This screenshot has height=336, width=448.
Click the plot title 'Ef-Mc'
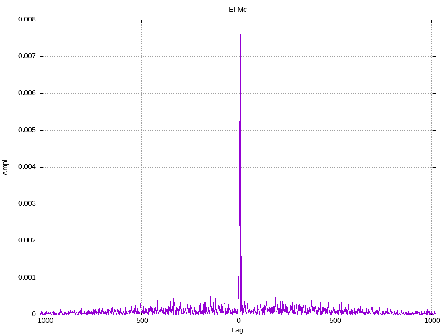point(238,10)
